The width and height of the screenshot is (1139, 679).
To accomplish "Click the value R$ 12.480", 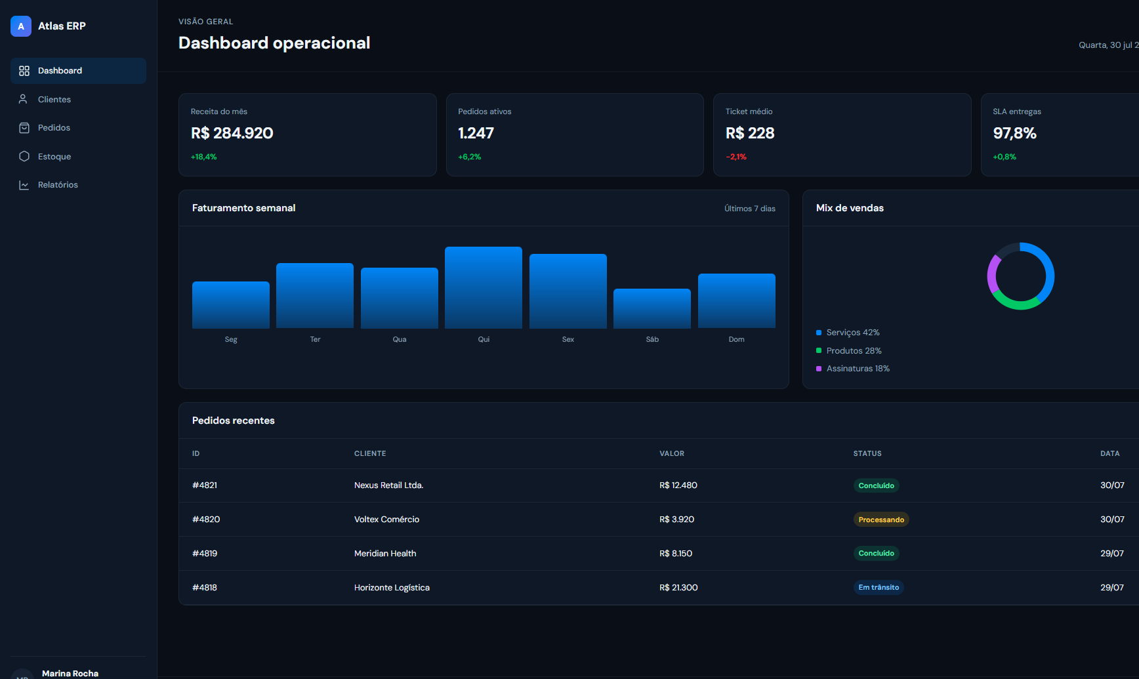I will (x=678, y=485).
